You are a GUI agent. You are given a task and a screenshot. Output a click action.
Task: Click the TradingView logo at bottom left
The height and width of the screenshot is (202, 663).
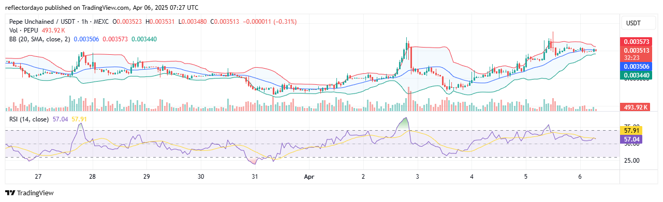30,193
